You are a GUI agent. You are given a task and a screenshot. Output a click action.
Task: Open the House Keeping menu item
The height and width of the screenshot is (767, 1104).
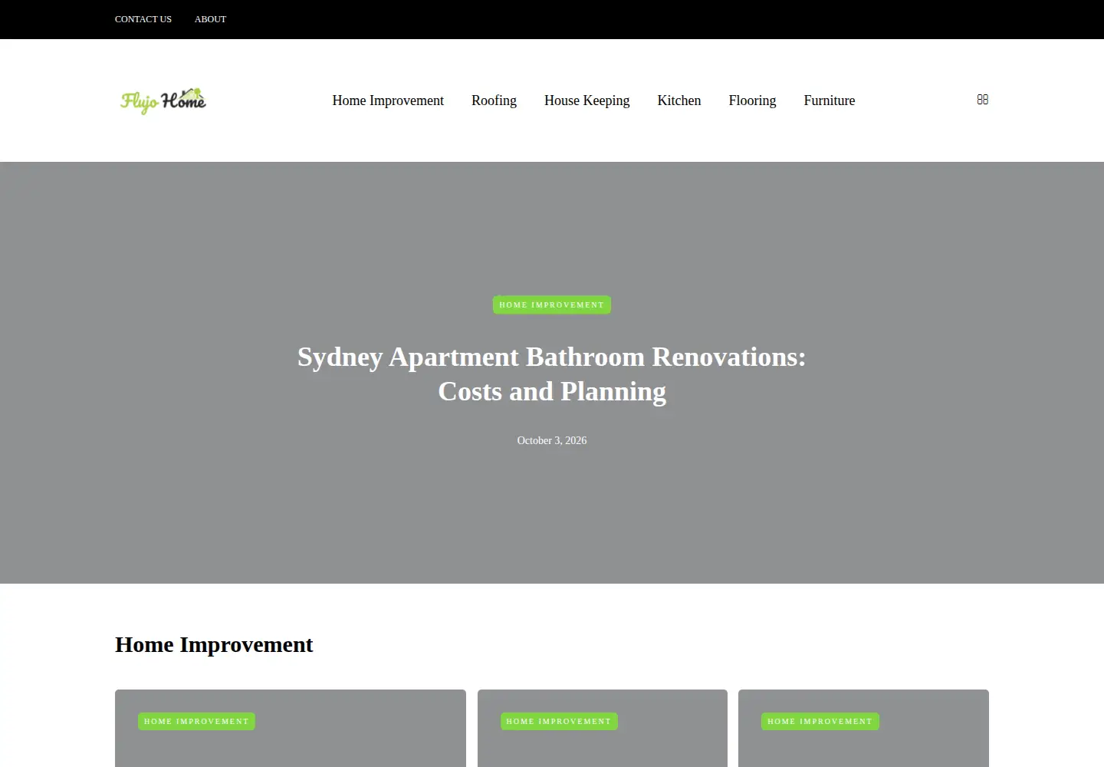(586, 100)
